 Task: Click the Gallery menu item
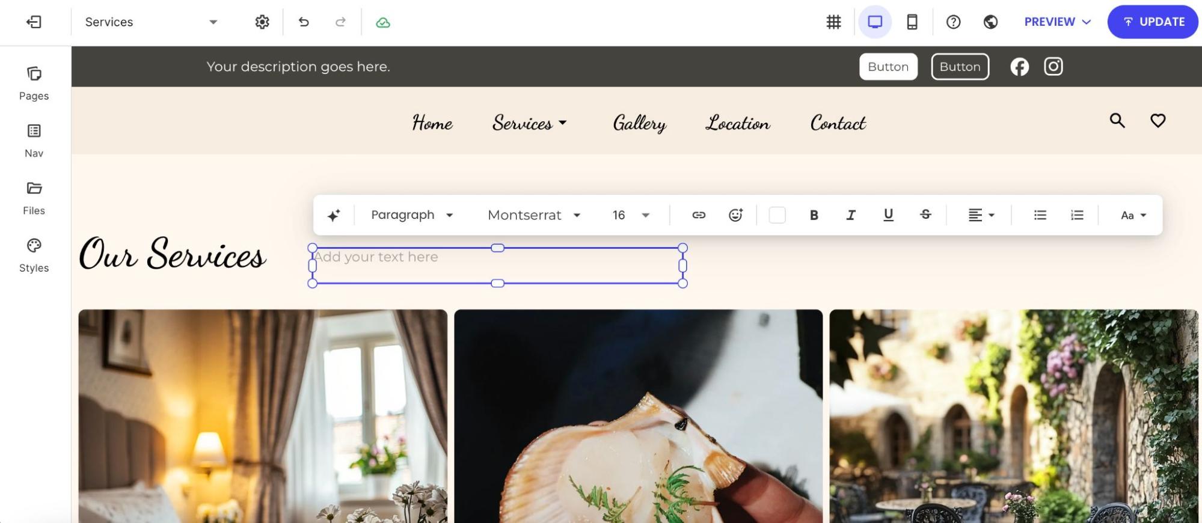pyautogui.click(x=639, y=123)
